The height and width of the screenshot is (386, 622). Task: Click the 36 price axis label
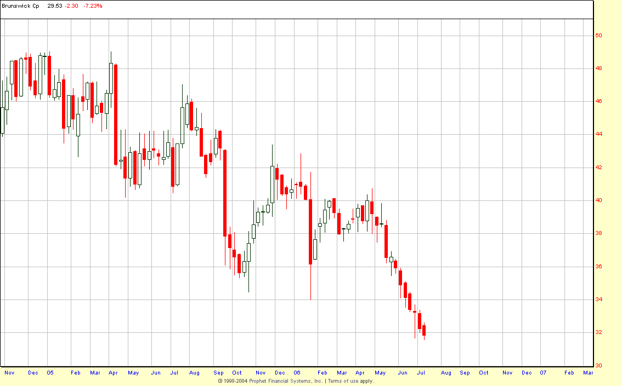coord(598,267)
